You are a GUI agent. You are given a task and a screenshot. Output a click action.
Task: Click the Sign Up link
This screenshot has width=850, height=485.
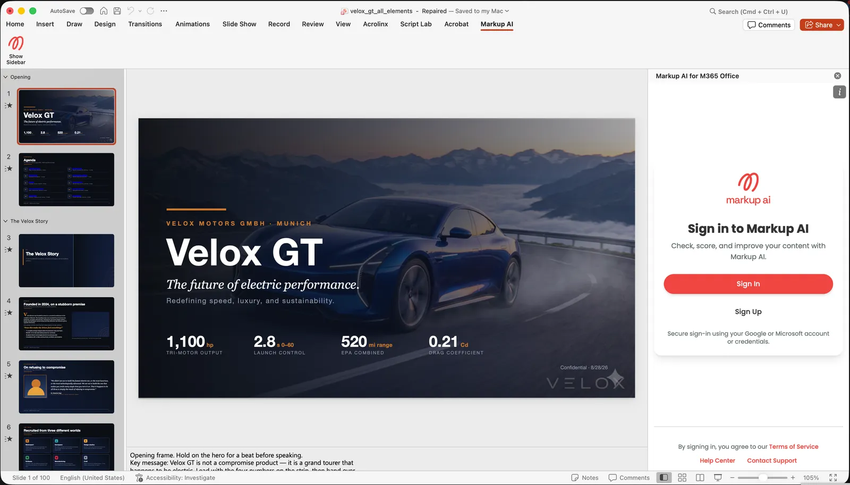748,312
